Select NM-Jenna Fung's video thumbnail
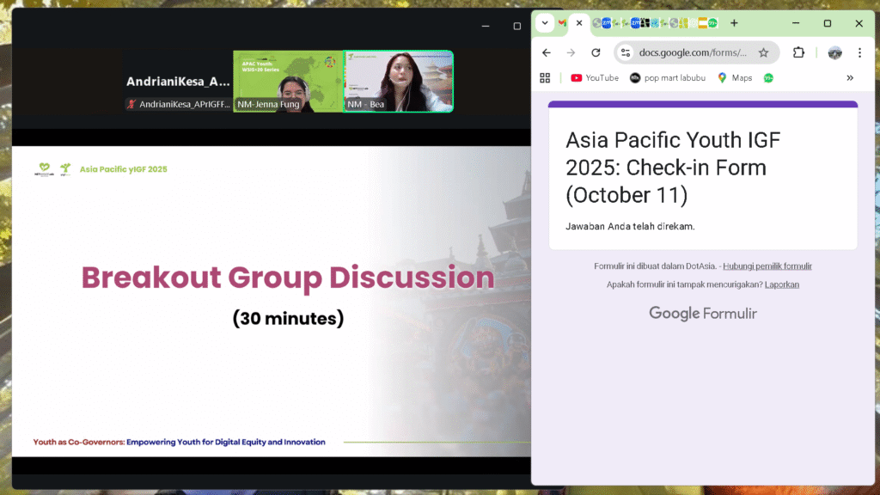Viewport: 880px width, 495px height. (x=288, y=82)
